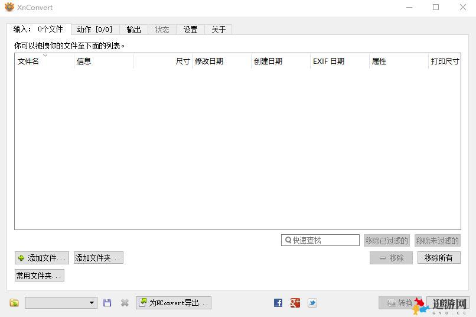Open the 常用文件夹... button
The width and height of the screenshot is (476, 317).
39,276
